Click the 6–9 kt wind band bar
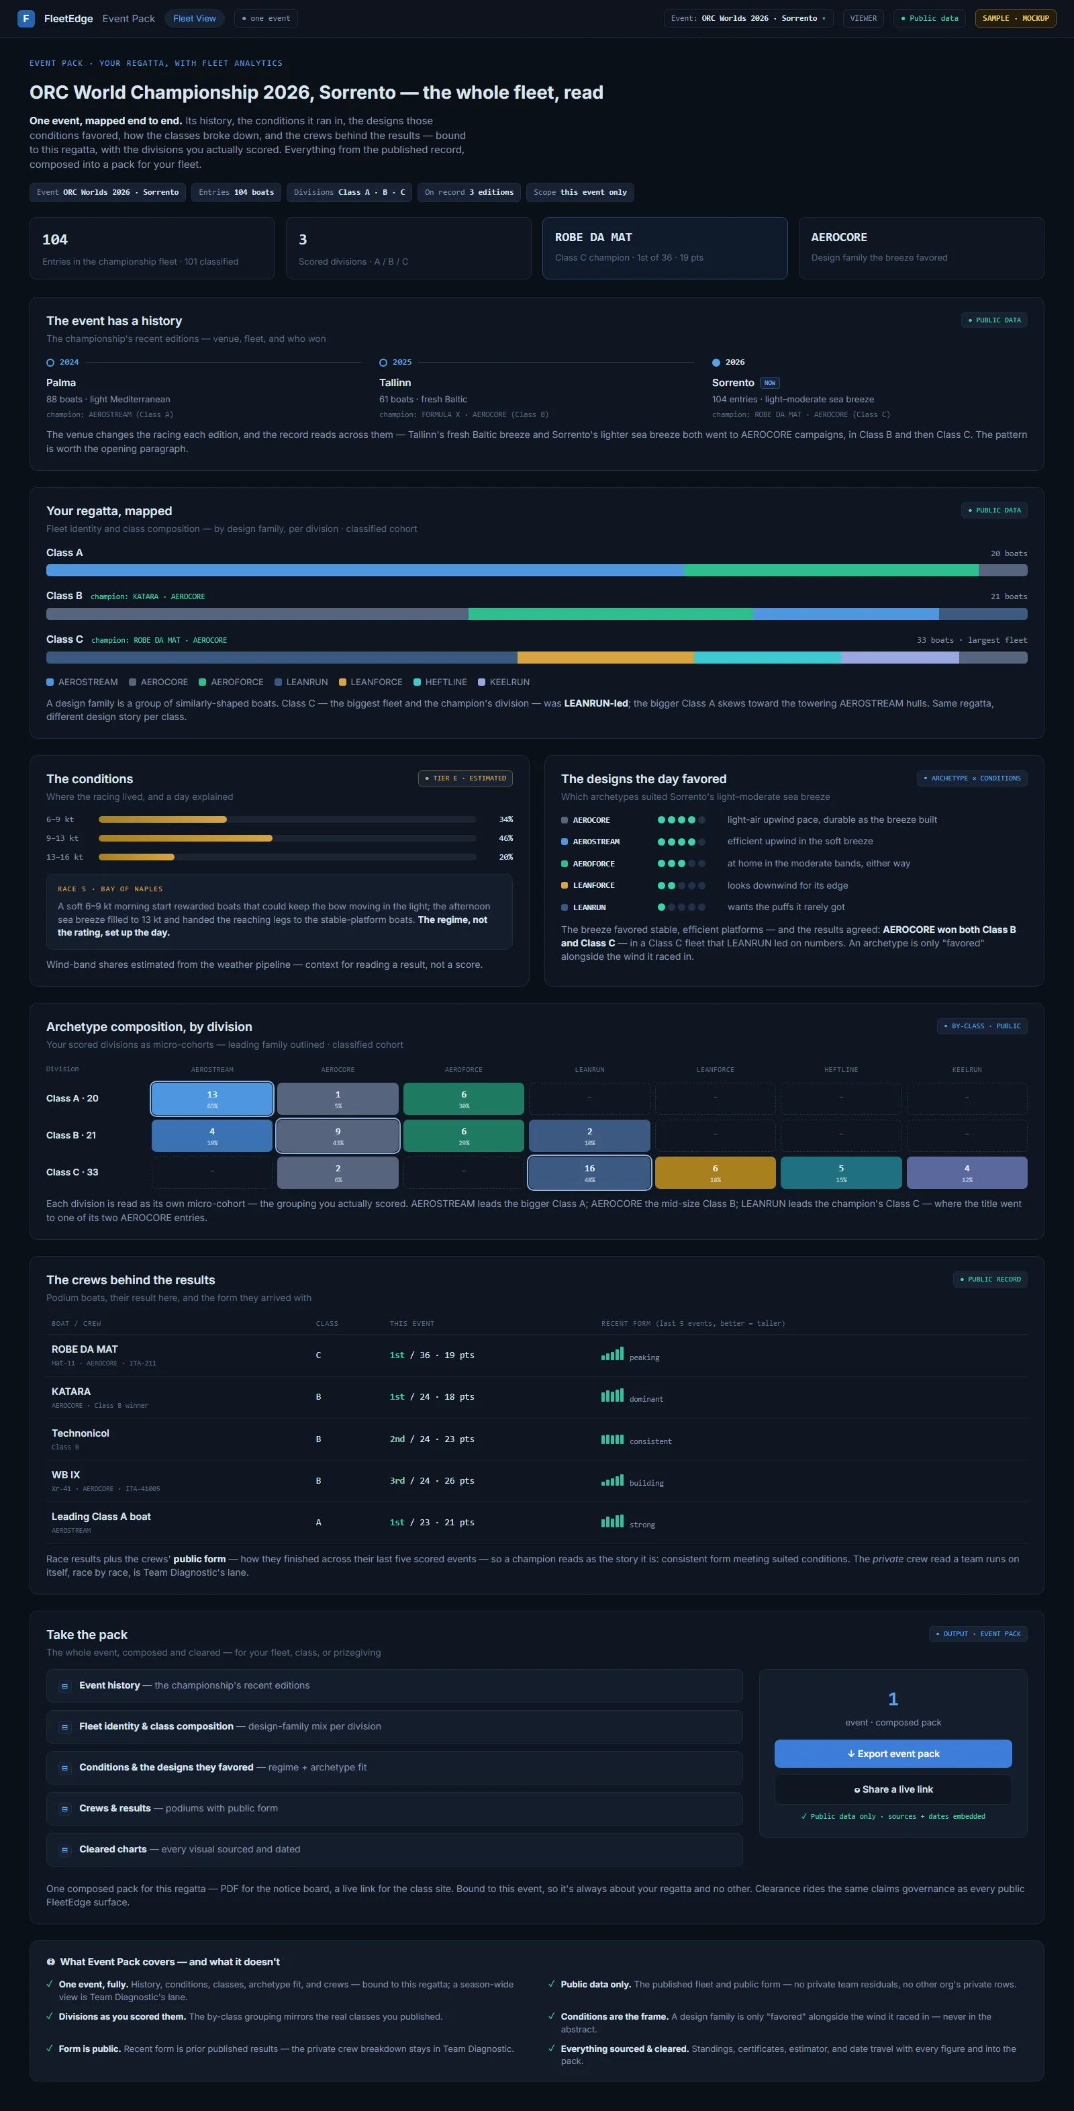The width and height of the screenshot is (1074, 2111). pos(287,819)
